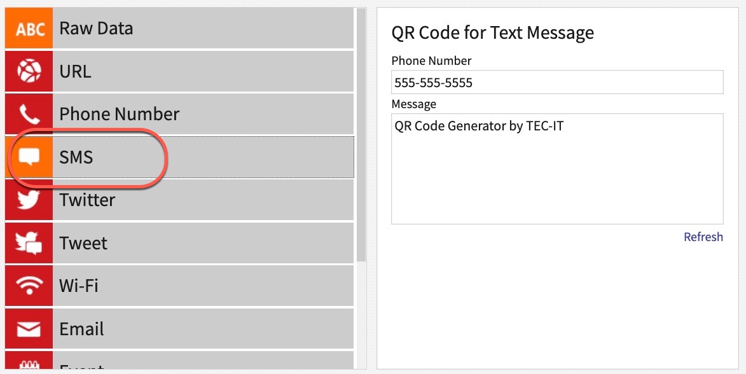Select the Raw Data menu entry

coord(96,29)
